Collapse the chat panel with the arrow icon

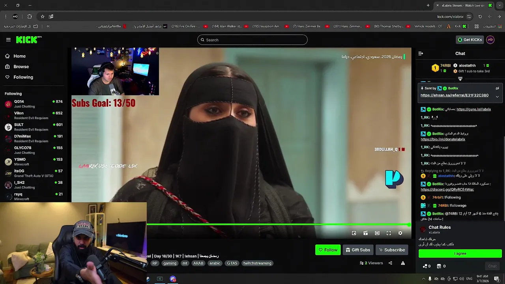click(x=421, y=53)
